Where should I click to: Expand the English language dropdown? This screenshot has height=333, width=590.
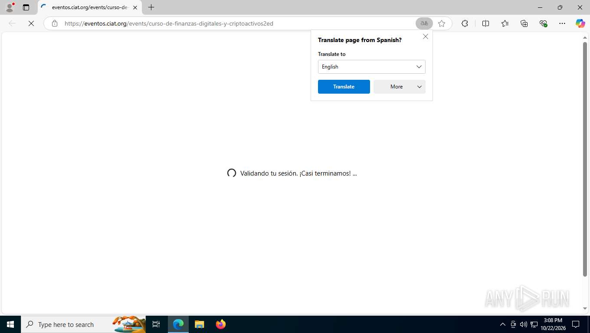click(x=372, y=67)
